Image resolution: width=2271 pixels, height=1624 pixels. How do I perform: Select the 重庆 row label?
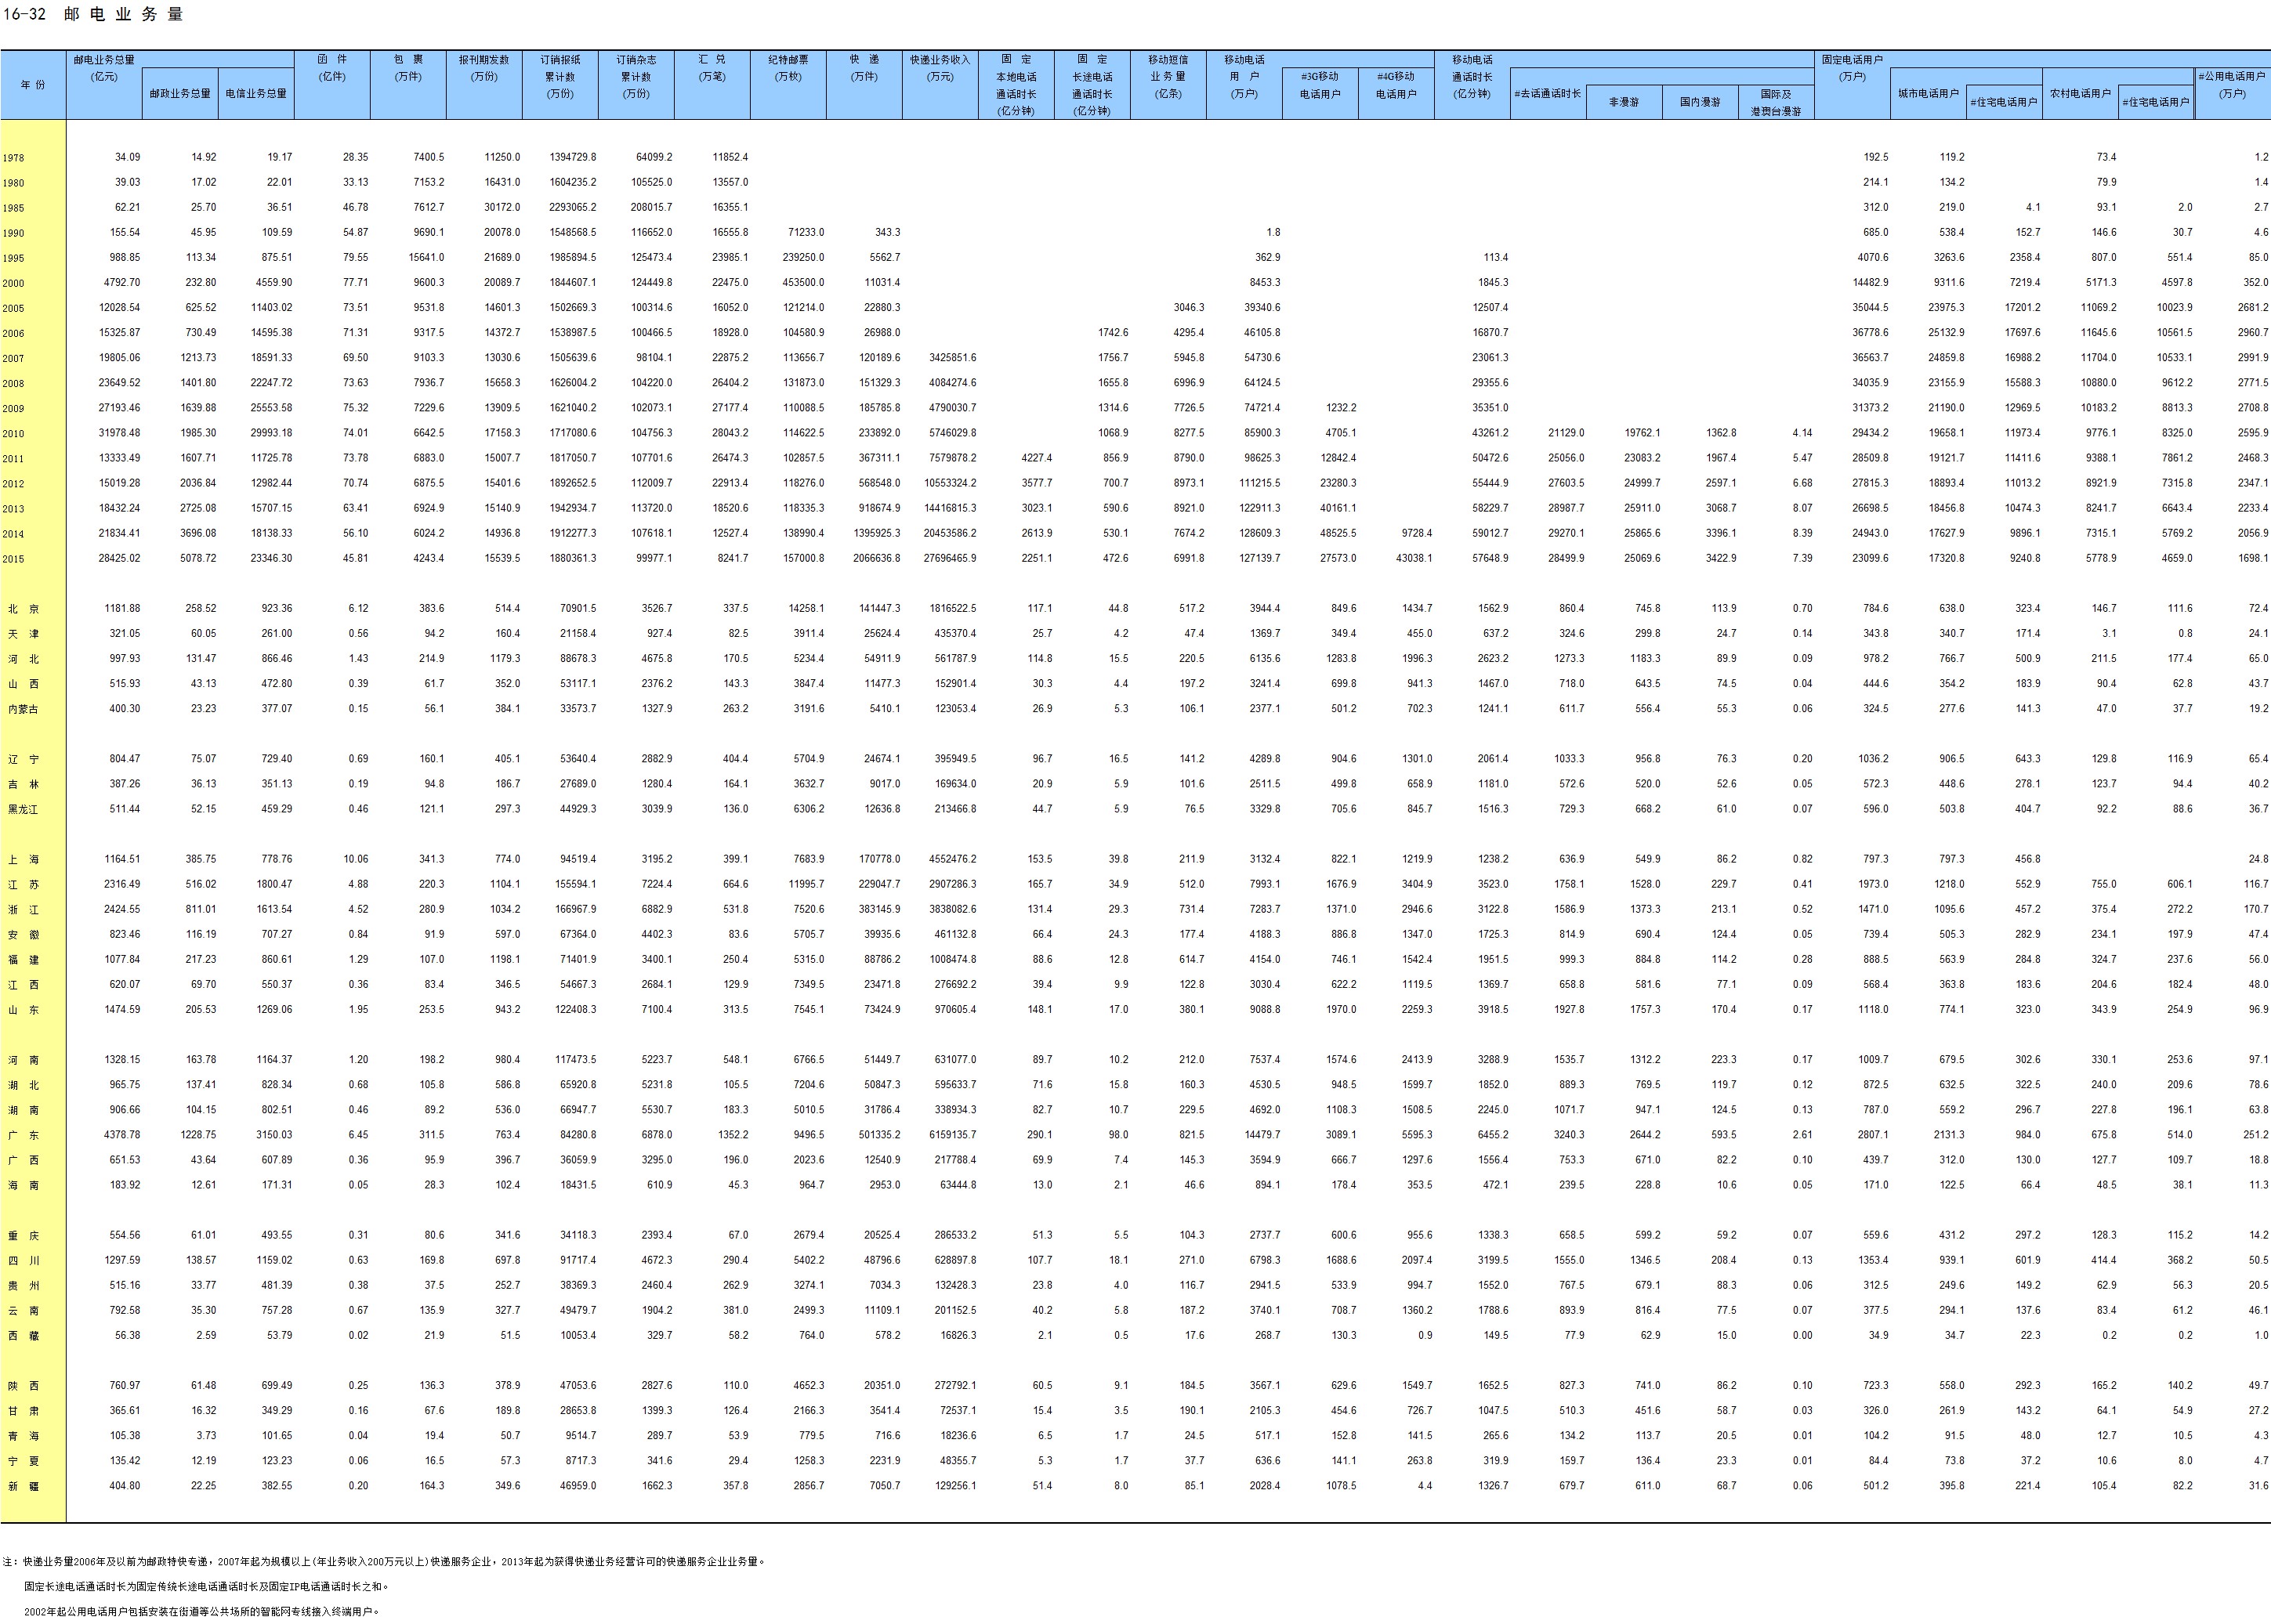(x=24, y=1236)
